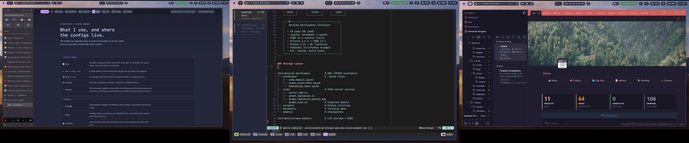The height and width of the screenshot is (143, 689).
Task: Open the GitHub pinned shortcut in the browser sidebar
Action: [x=18, y=25]
